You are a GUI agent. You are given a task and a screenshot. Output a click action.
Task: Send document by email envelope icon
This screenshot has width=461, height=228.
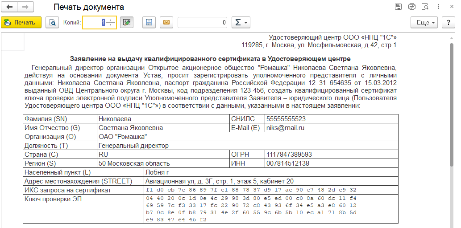tap(166, 22)
